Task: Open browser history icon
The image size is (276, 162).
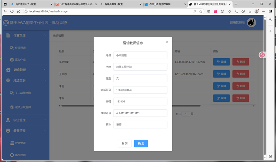Action: (x=243, y=11)
